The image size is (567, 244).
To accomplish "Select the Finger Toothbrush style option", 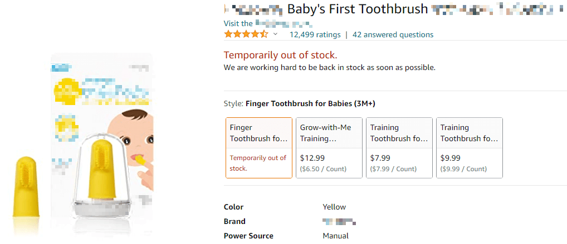I will tap(259, 148).
